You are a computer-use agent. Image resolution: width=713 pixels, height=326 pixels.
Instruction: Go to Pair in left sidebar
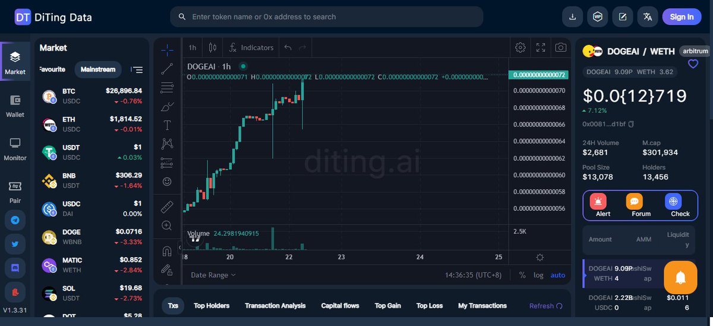15,192
